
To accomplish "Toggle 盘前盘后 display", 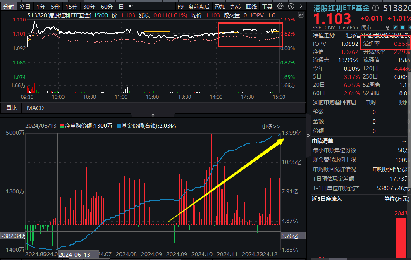I will pos(199,7).
